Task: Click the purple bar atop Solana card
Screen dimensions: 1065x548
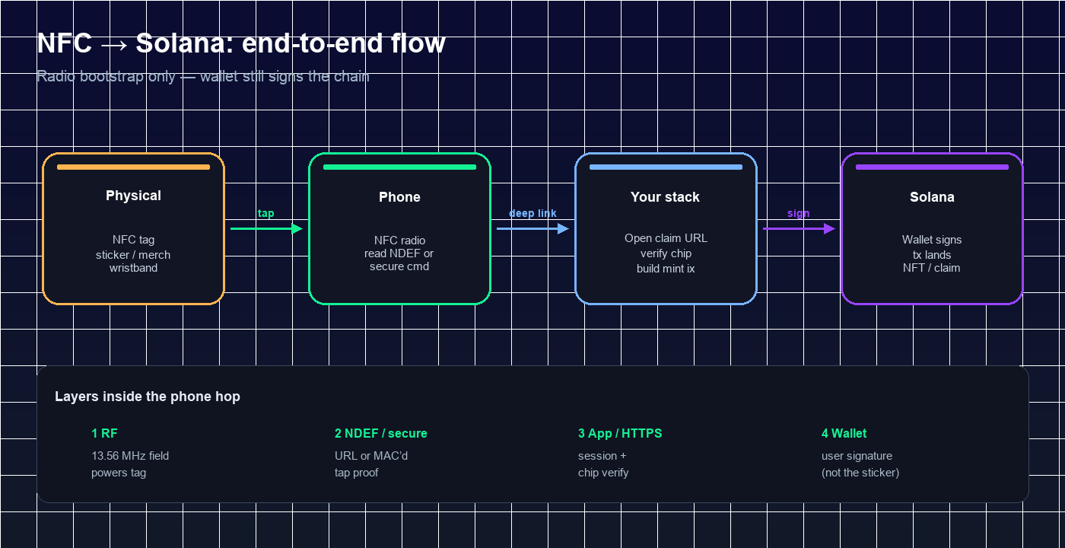Action: point(932,167)
